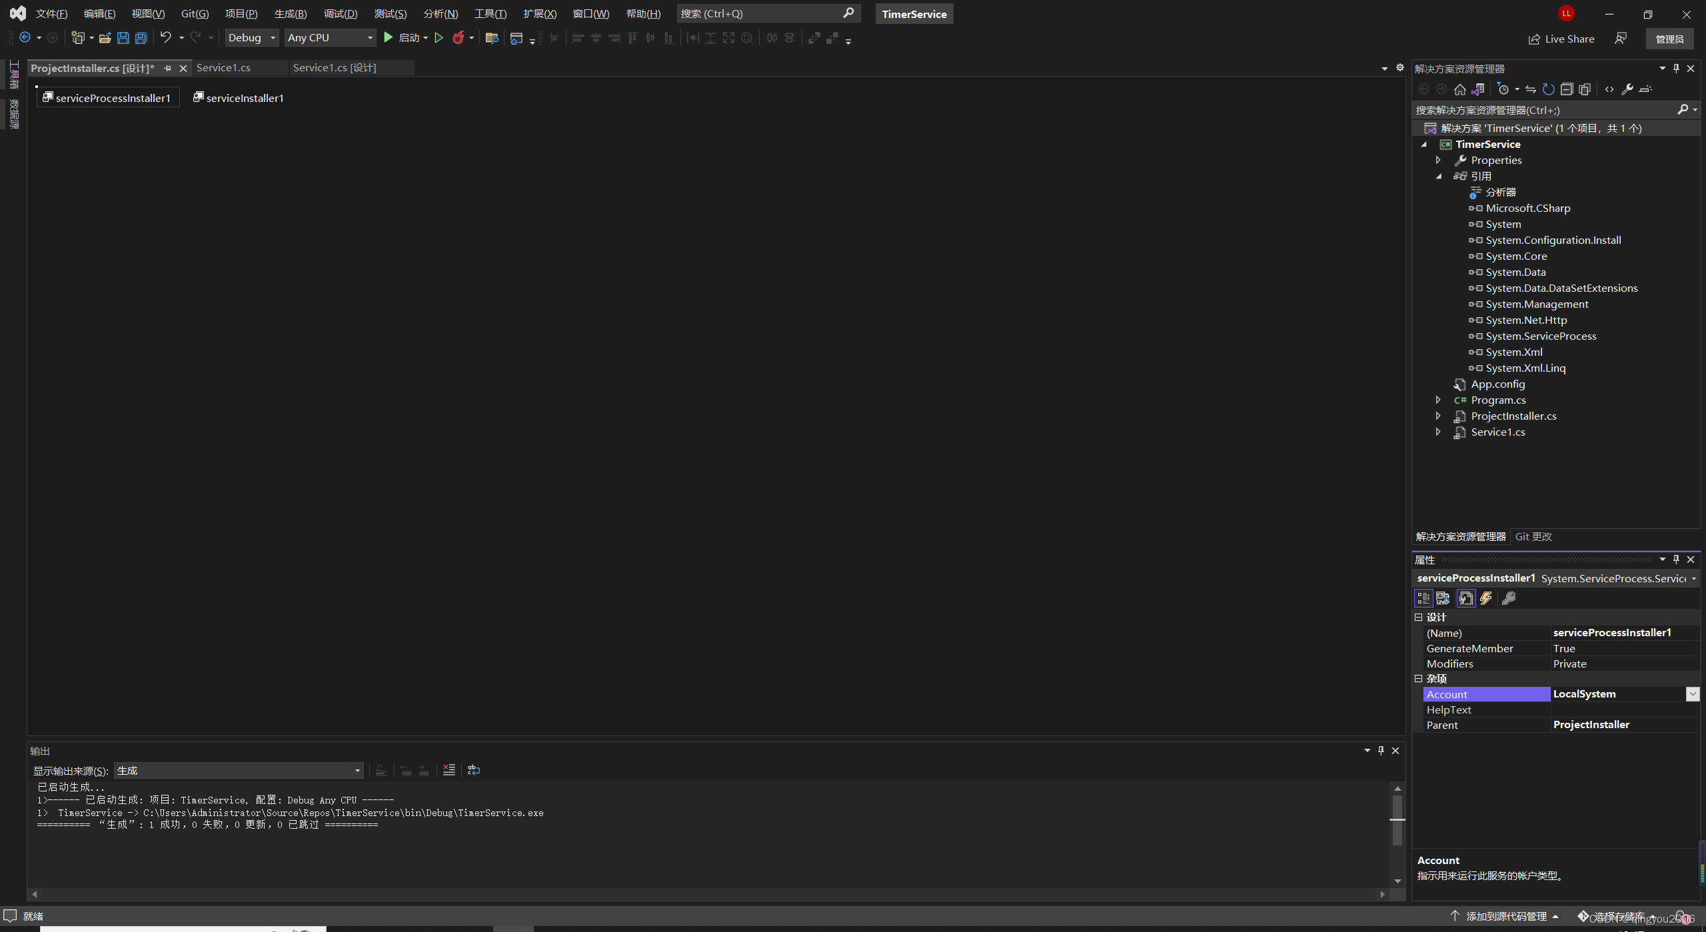Image resolution: width=1706 pixels, height=932 pixels.
Task: Click the Hot Reload flame icon
Action: click(458, 38)
